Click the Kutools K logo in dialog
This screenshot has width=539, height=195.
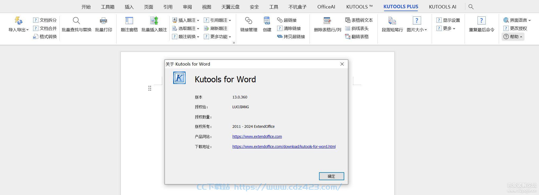tap(179, 78)
